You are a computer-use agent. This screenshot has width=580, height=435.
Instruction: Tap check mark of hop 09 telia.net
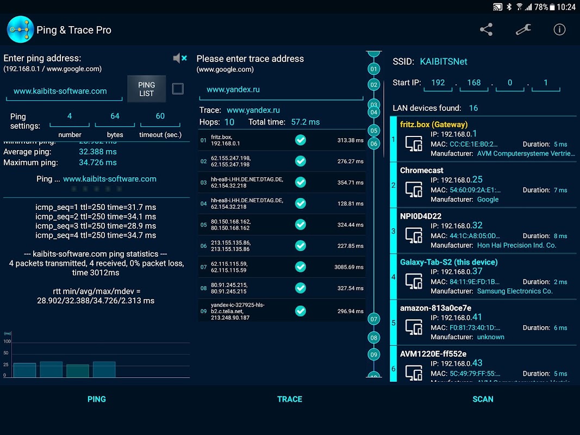(x=301, y=311)
